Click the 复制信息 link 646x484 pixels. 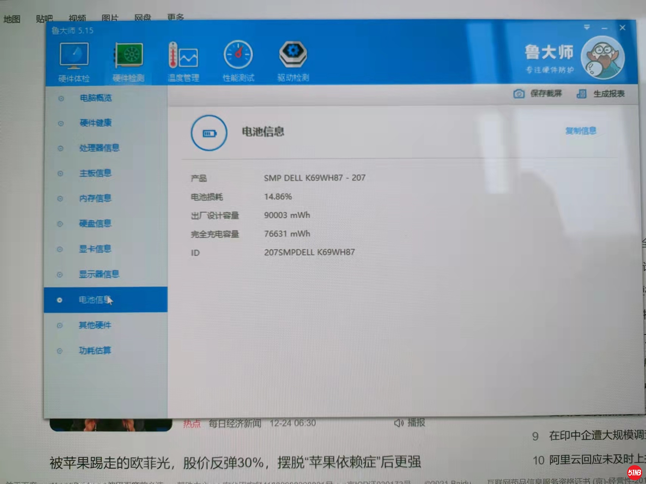[581, 131]
